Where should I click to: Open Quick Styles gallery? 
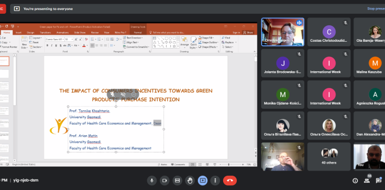click(x=194, y=43)
